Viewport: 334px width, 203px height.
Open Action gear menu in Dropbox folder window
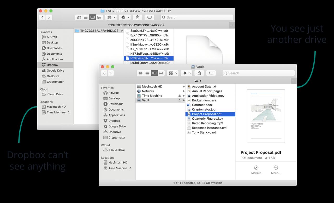tap(125, 17)
